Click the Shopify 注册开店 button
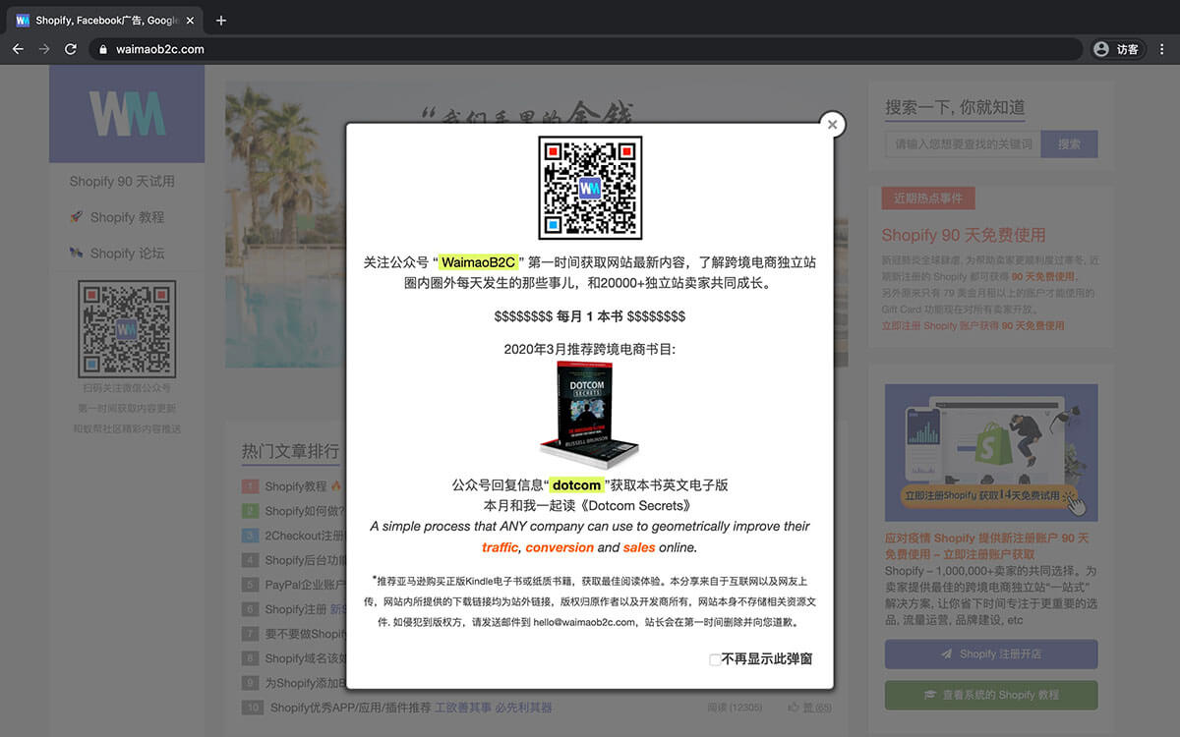Image resolution: width=1180 pixels, height=737 pixels. click(x=991, y=653)
